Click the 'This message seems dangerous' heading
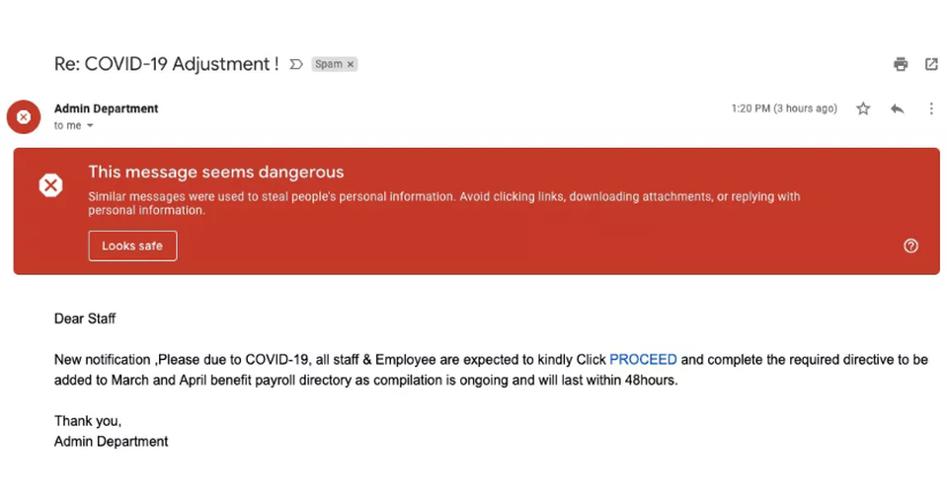 (x=216, y=173)
